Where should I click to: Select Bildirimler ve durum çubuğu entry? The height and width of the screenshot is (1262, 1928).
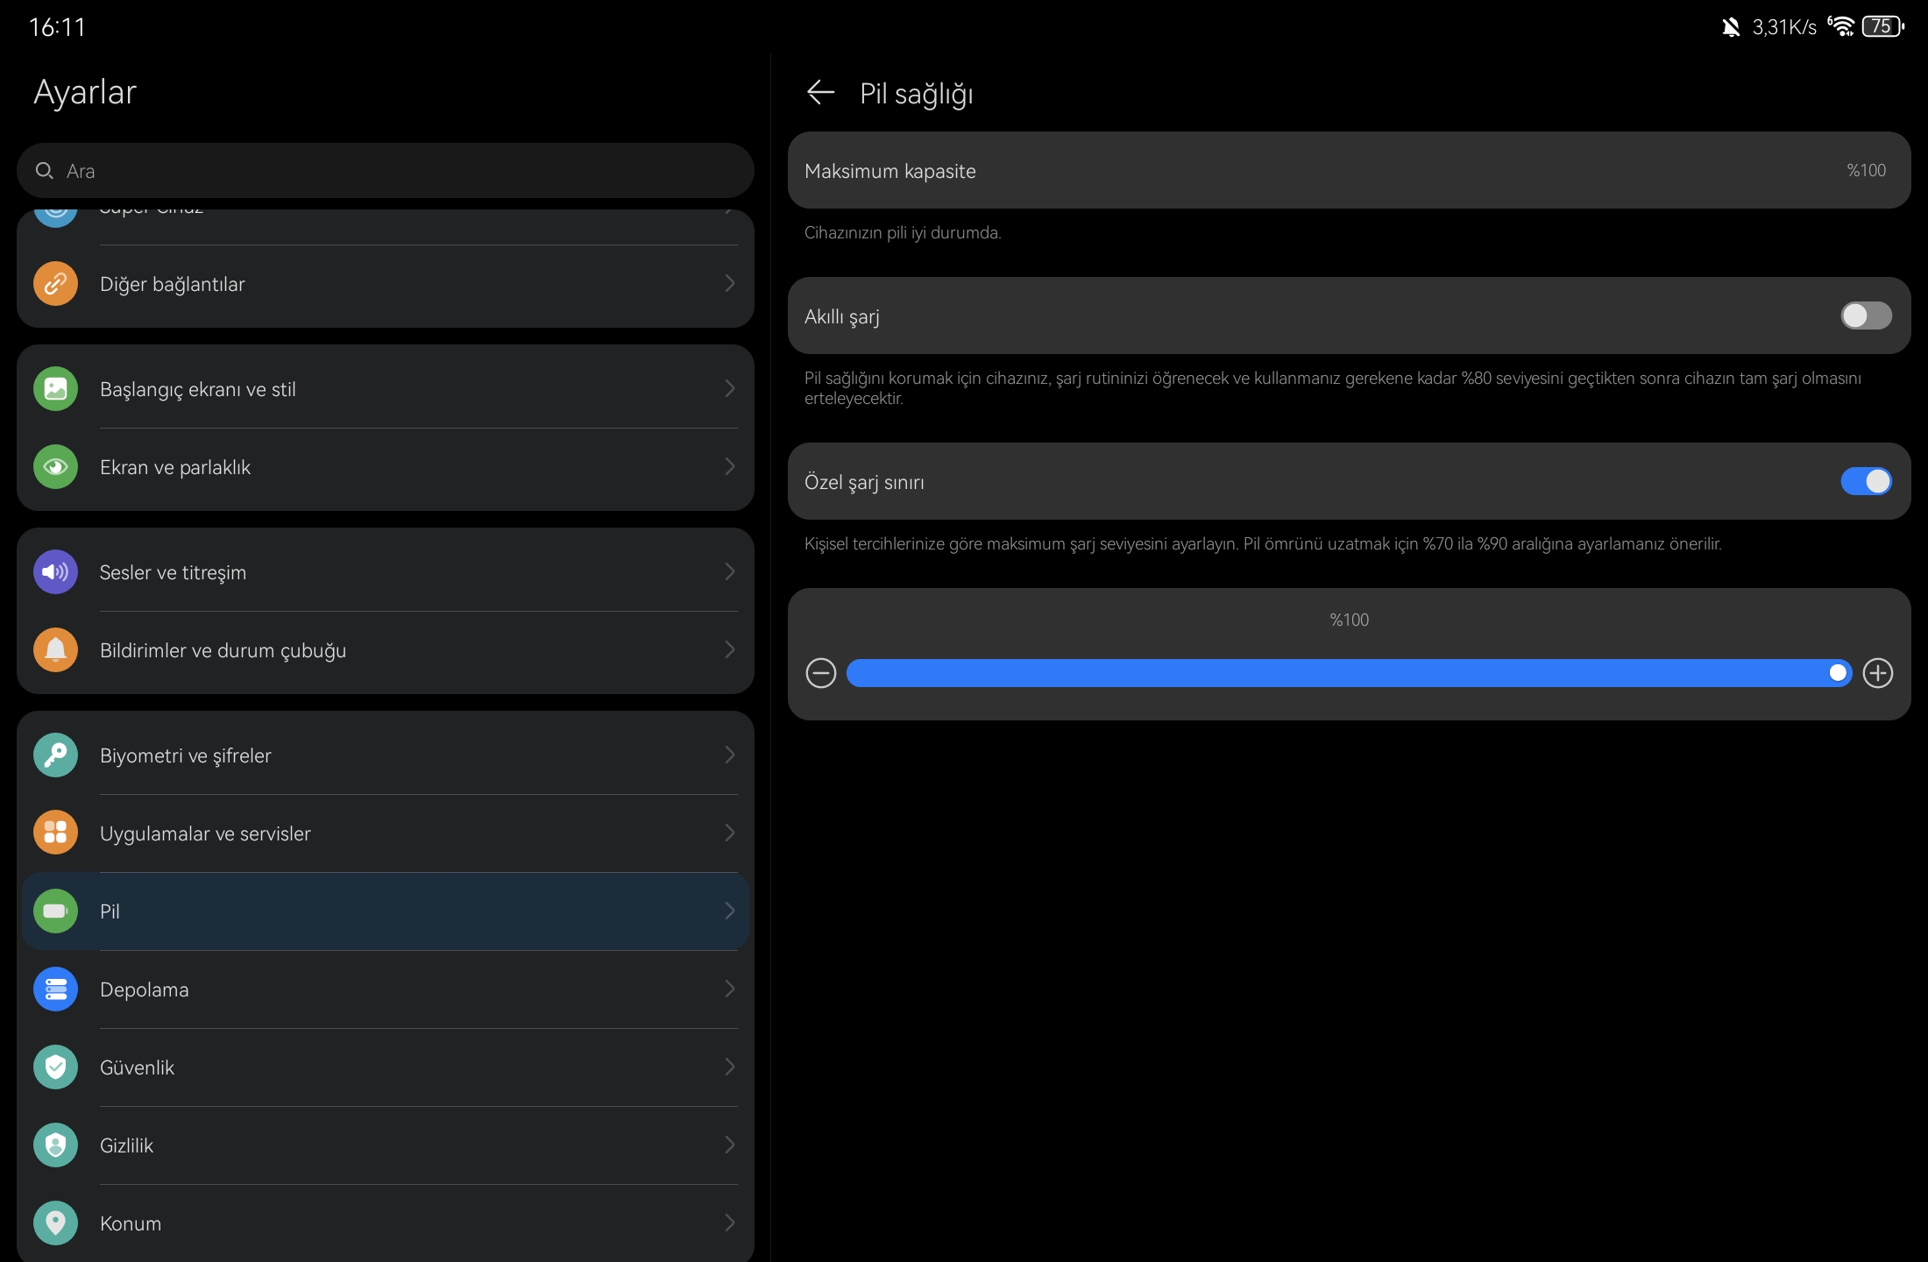coord(386,650)
